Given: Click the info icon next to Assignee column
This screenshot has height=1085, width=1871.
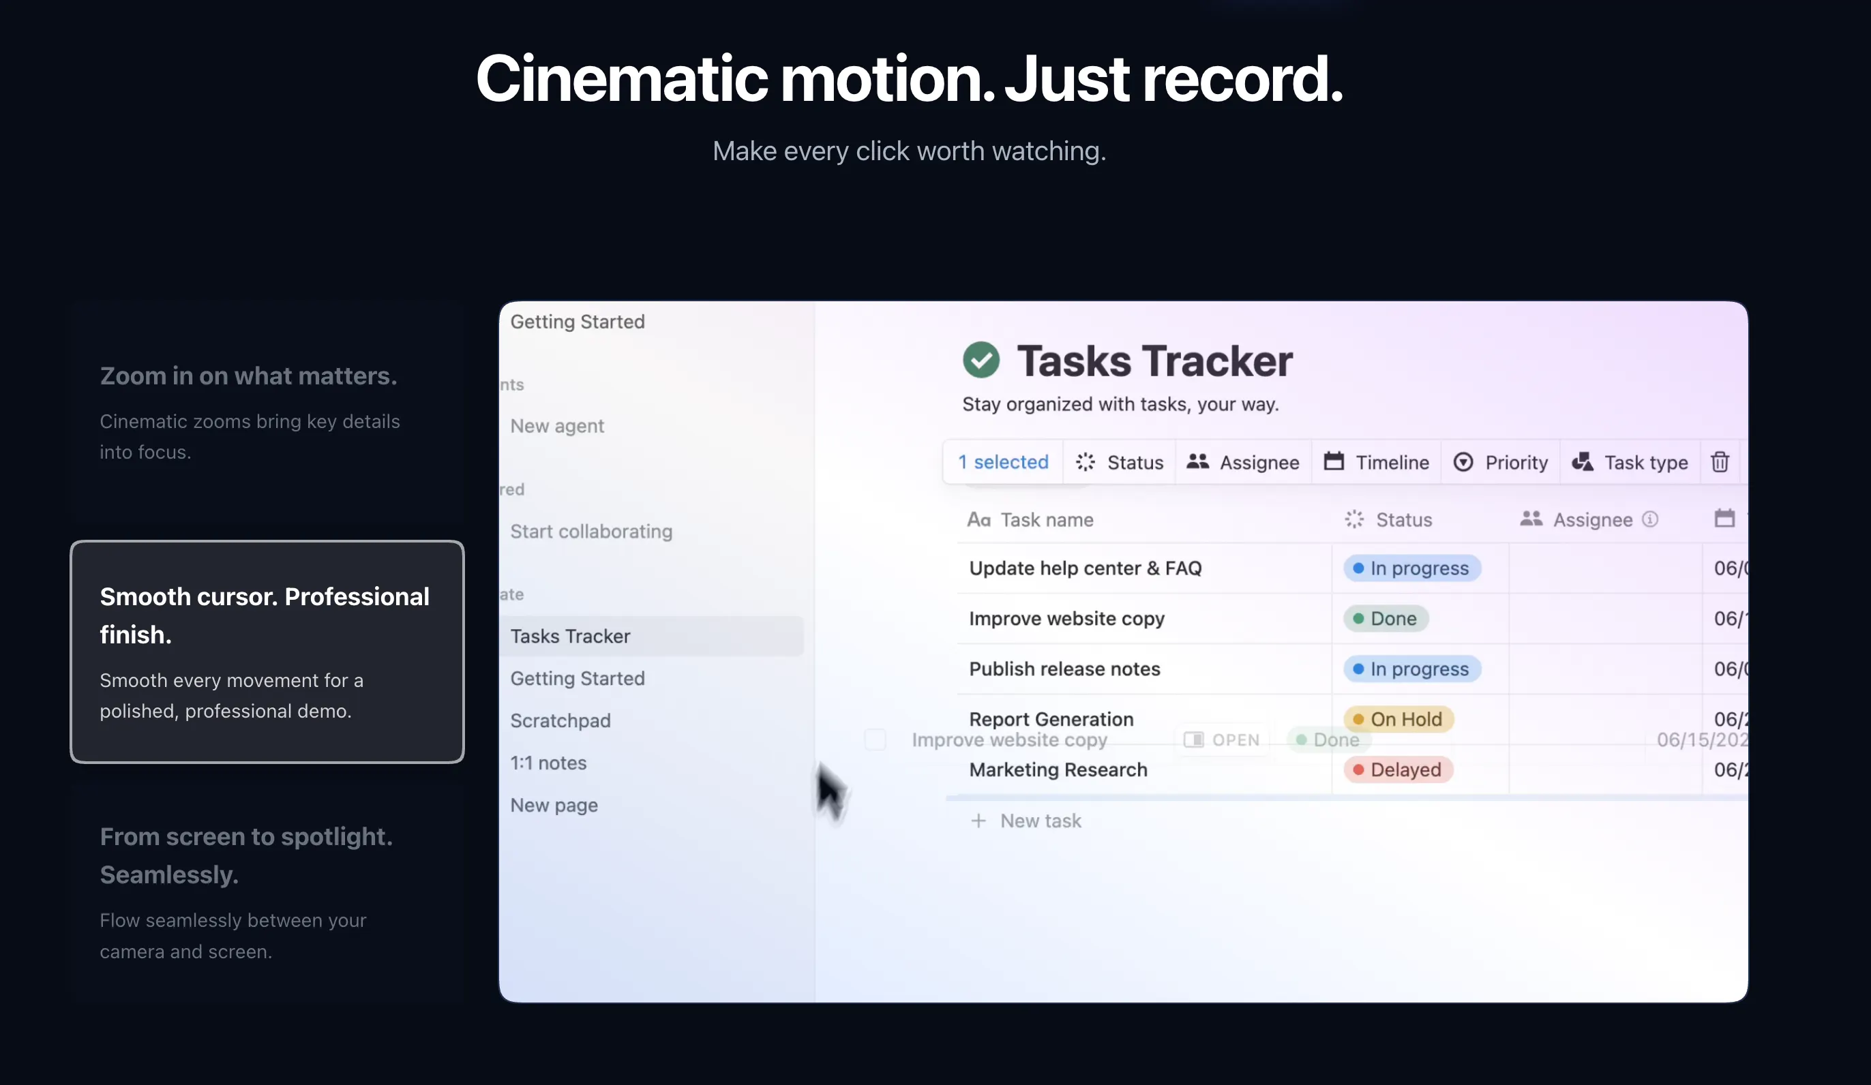Looking at the screenshot, I should pos(1650,519).
